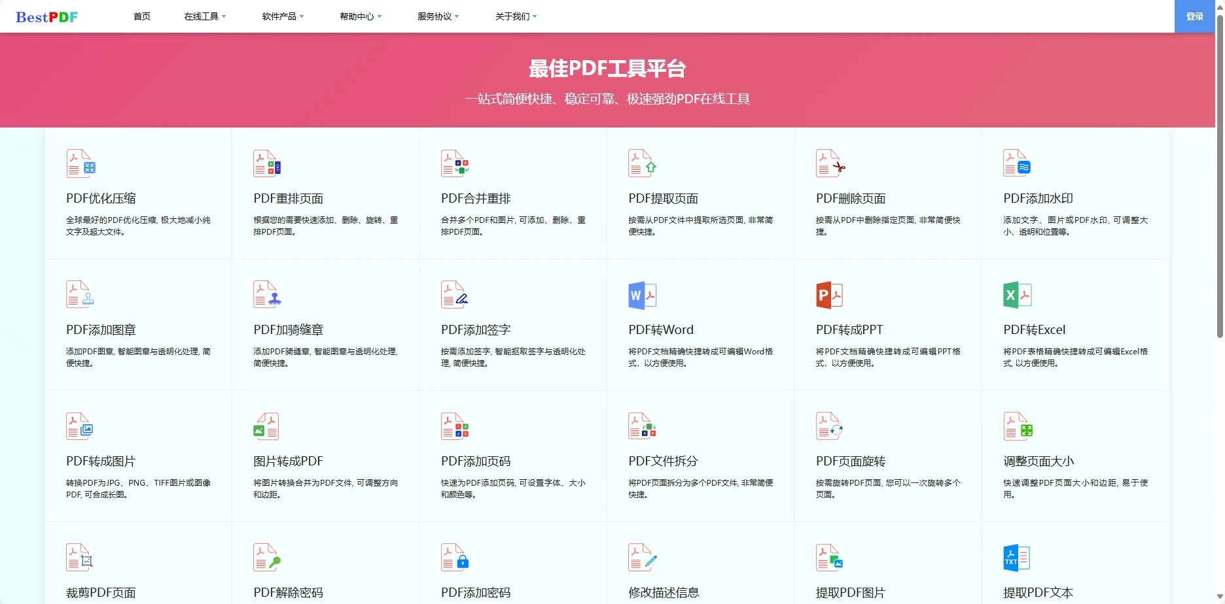Click the PDF添加图章 title
The height and width of the screenshot is (604, 1225).
[x=101, y=330]
